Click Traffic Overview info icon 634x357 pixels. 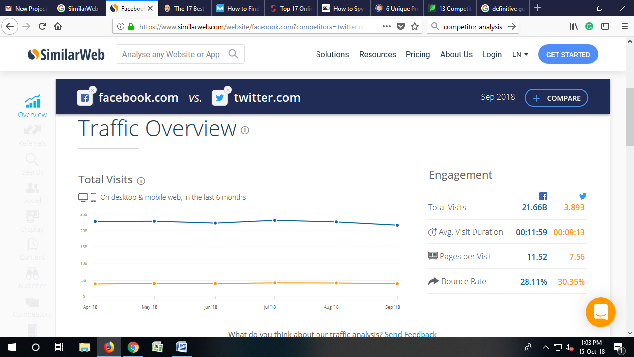[245, 130]
